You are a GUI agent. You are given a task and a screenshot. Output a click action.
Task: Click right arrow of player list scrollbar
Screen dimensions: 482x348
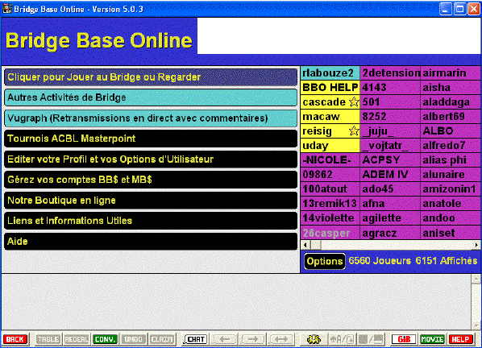pyautogui.click(x=476, y=245)
